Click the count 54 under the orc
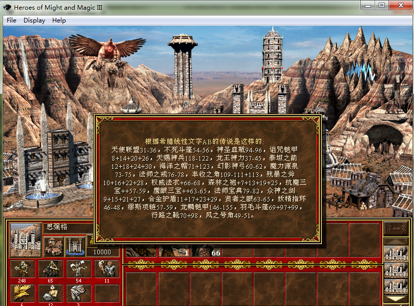 79,280
